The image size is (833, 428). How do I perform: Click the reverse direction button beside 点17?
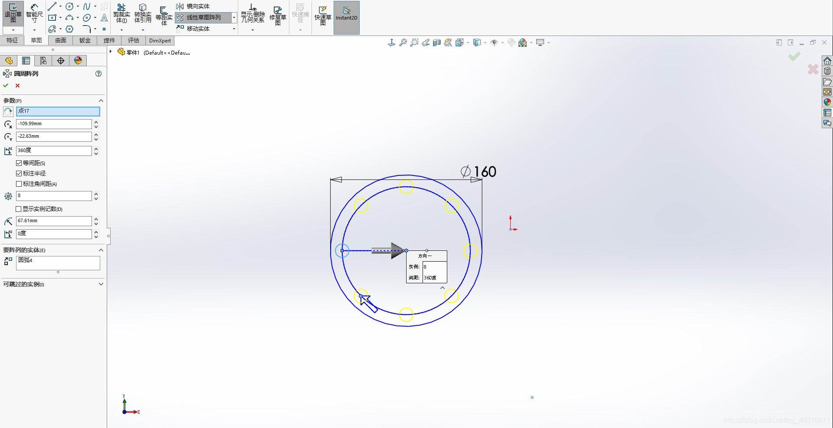tap(8, 111)
